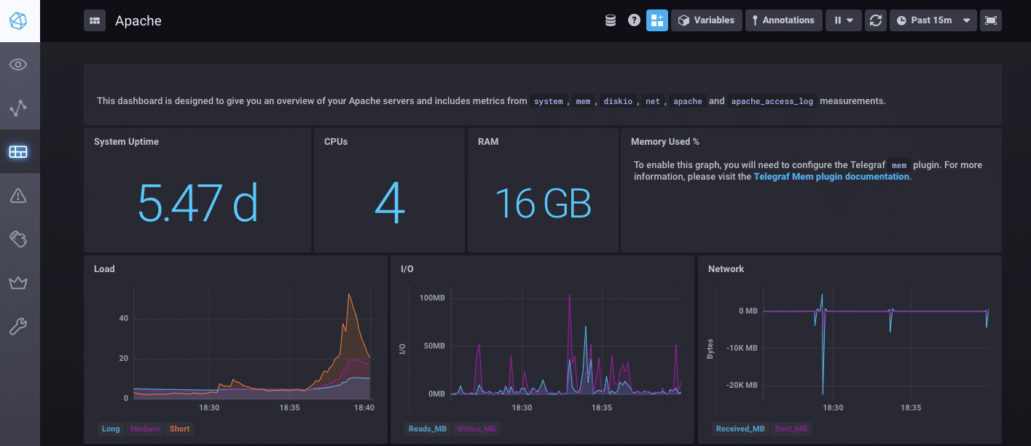
Task: Open the dashboard switcher next to Apache
Action: 95,20
